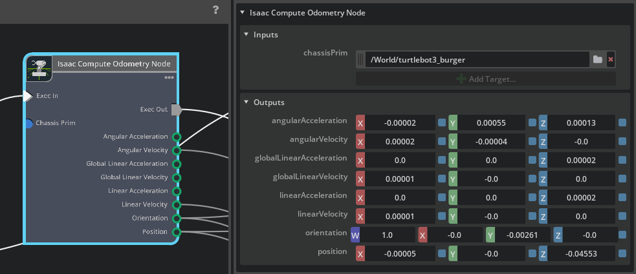This screenshot has height=274, width=636.
Task: Open the help question mark icon
Action: point(216,10)
